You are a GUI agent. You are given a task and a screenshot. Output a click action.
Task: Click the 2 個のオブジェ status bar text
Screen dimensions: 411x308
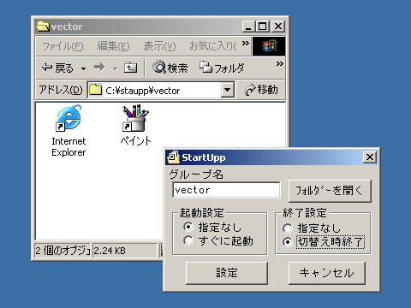click(x=63, y=251)
